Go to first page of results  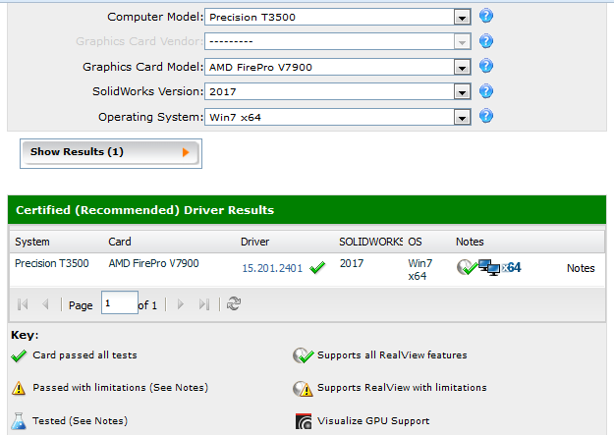click(x=23, y=304)
